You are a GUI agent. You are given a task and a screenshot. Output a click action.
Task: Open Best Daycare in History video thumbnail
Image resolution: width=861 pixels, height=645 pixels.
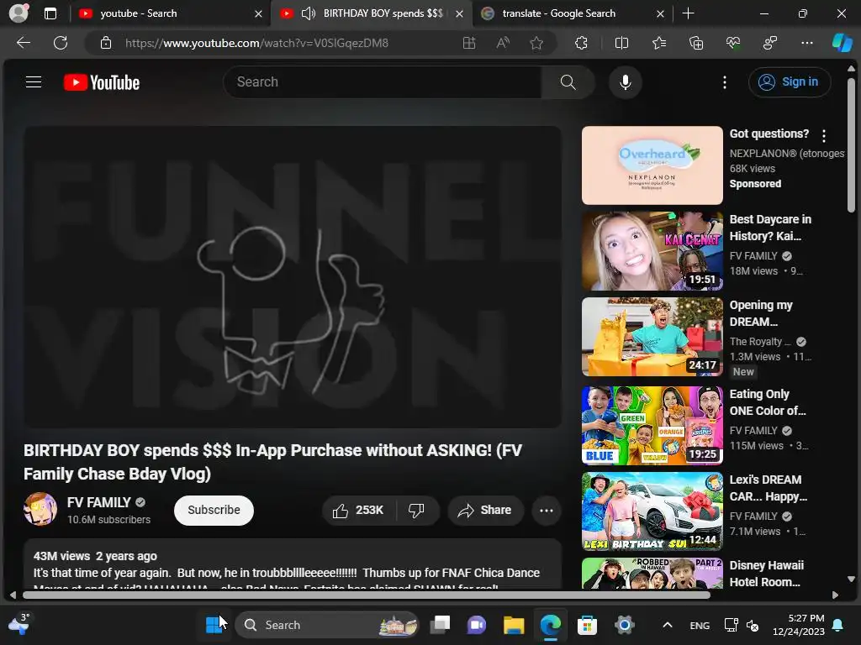652,251
